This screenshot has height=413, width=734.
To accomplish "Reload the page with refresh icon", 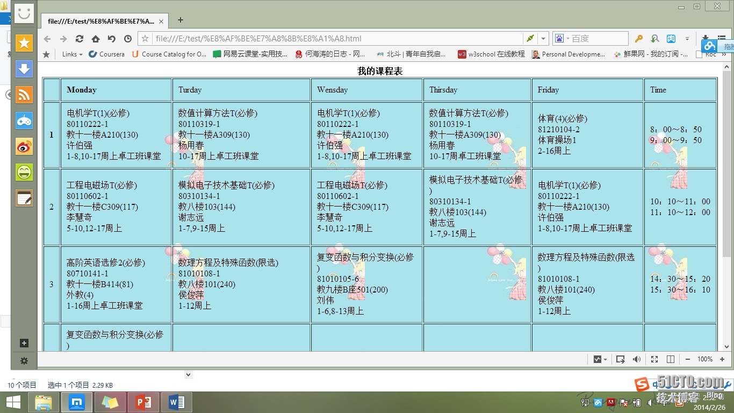I will 80,39.
